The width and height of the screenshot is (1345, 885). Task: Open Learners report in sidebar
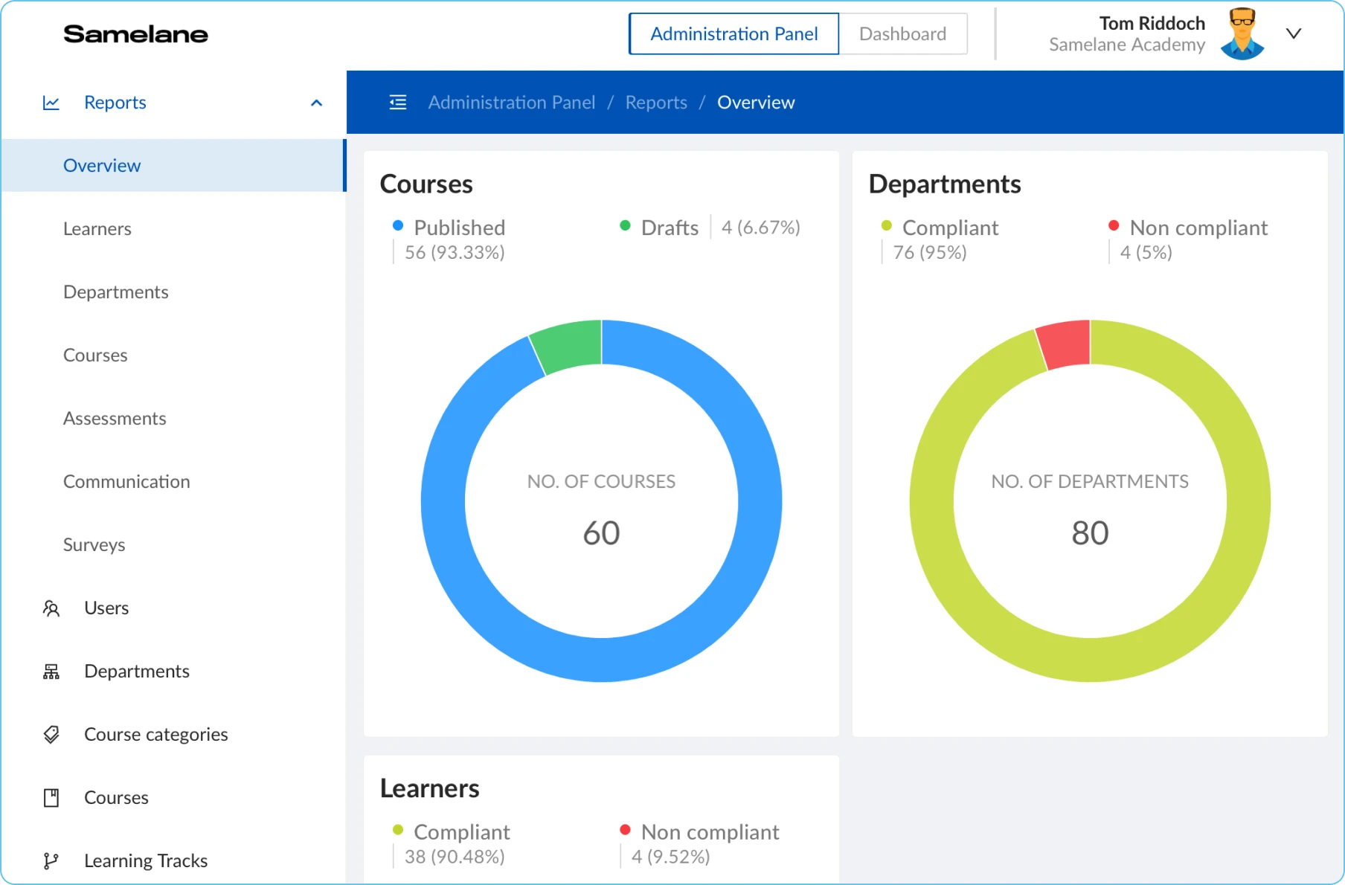coord(97,229)
